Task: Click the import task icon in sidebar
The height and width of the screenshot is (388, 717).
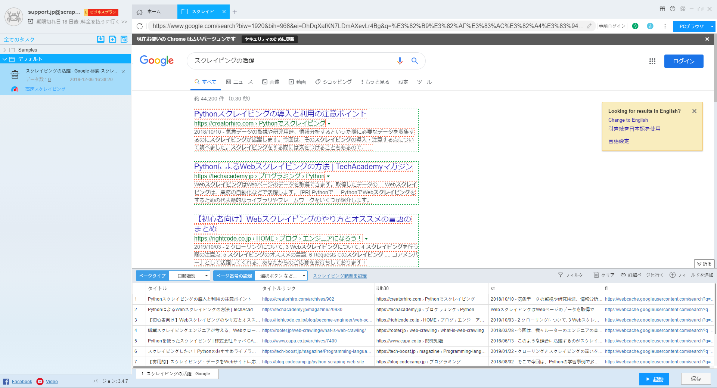Action: [x=100, y=39]
